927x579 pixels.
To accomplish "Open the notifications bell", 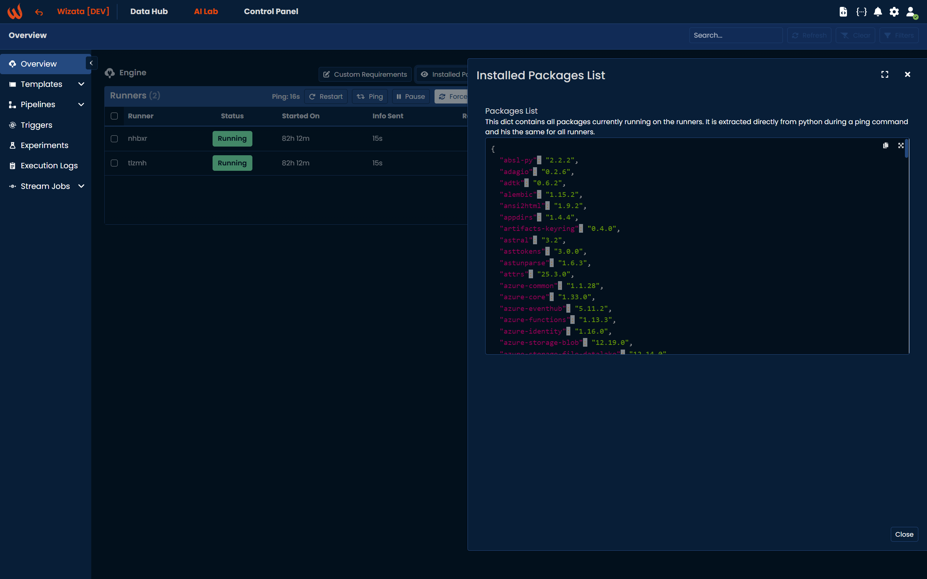I will coord(878,12).
